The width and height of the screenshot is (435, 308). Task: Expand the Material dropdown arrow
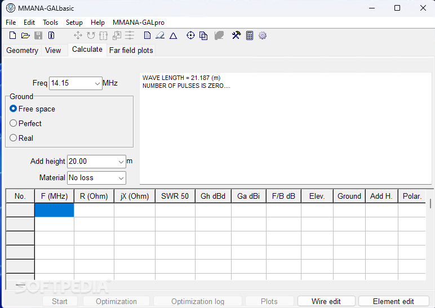tap(121, 178)
